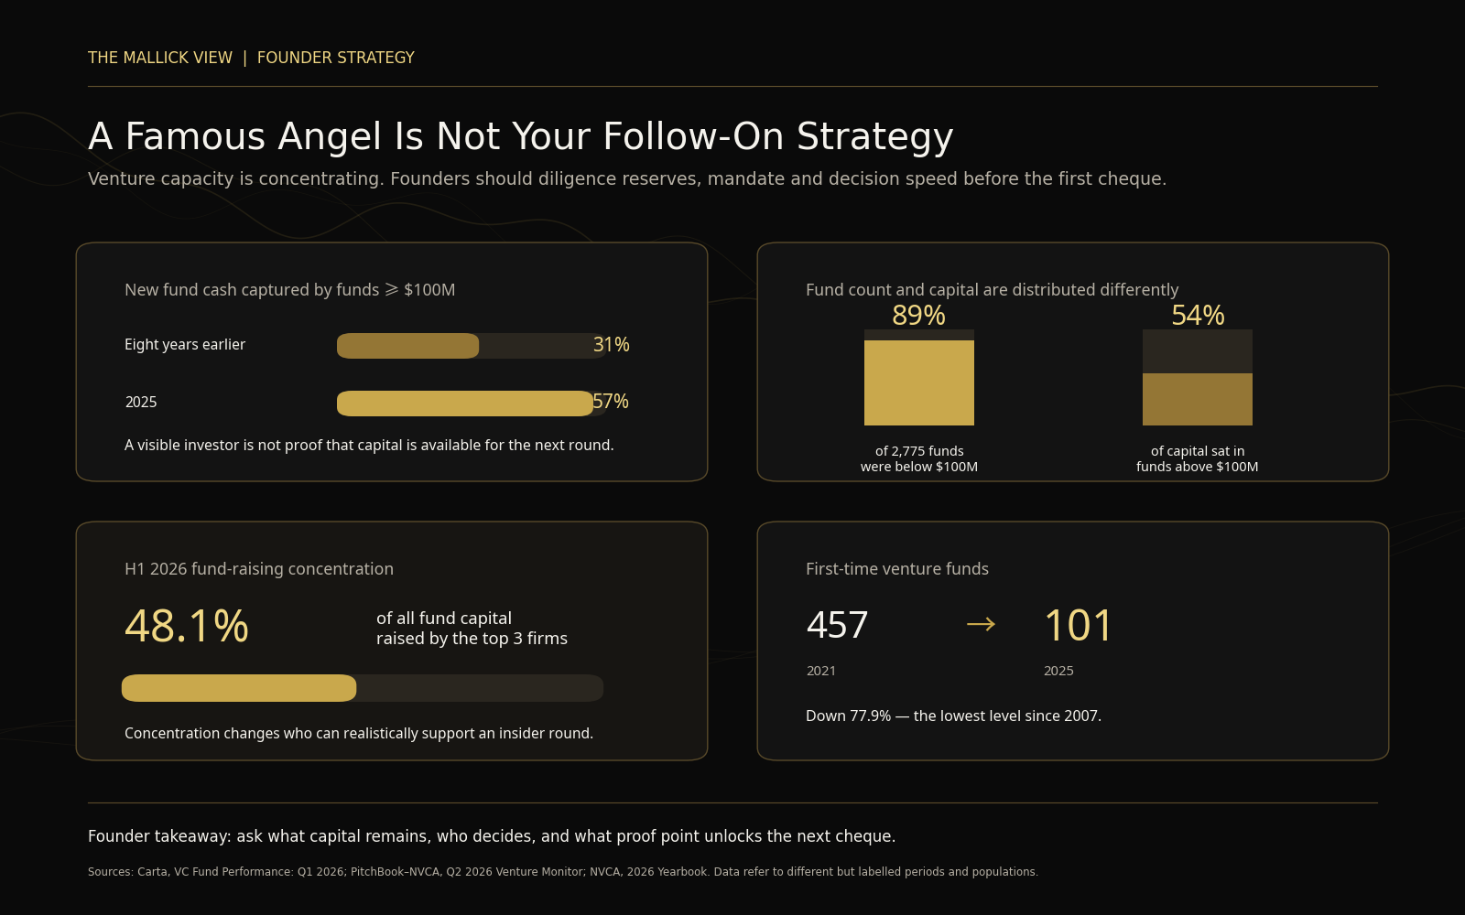Click 'Down 77.9%' note text
The height and width of the screenshot is (915, 1465).
click(x=953, y=716)
